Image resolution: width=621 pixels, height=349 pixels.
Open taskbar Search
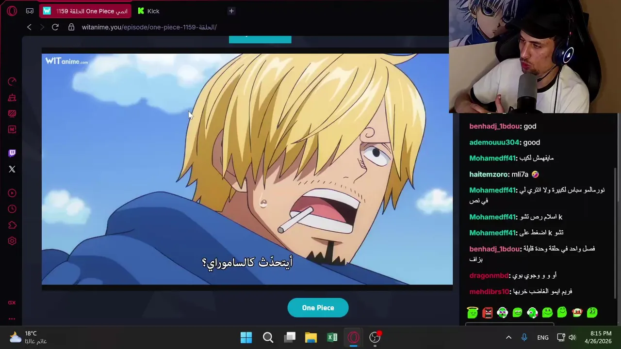point(268,337)
